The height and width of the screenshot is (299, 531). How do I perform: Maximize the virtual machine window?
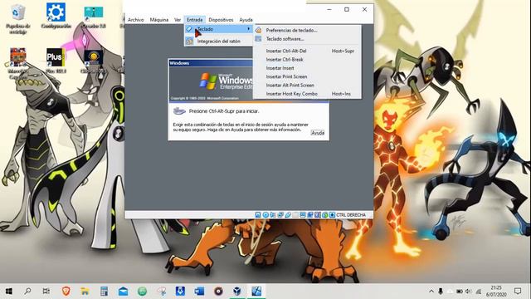(x=347, y=9)
